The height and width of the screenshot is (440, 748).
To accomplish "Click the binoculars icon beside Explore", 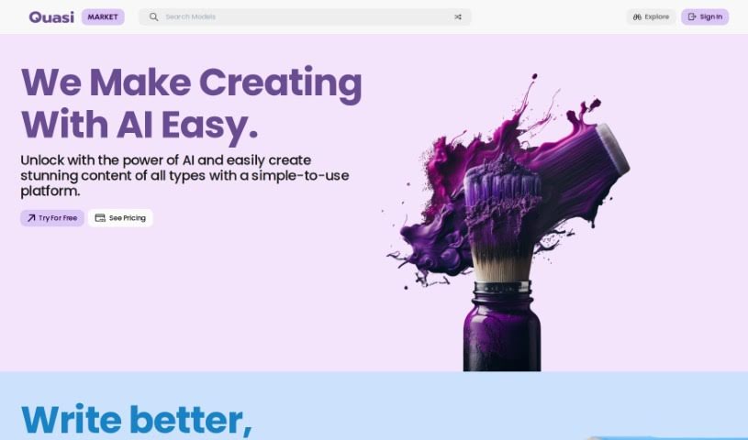I will point(637,17).
